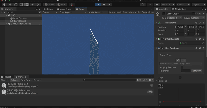The image size is (207, 108).
Task: Open Transform component help
Action: (x=196, y=23)
